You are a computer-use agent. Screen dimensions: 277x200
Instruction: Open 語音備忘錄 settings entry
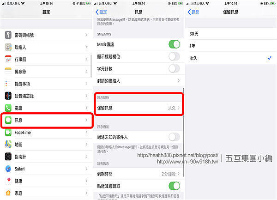tap(46, 96)
